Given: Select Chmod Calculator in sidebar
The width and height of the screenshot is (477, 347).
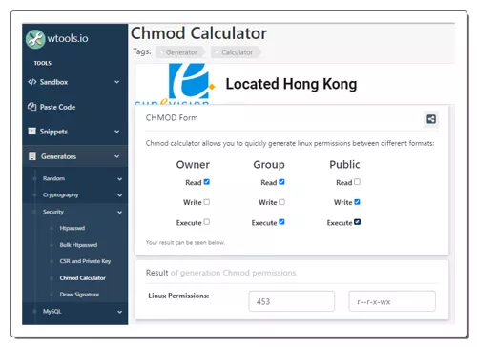Looking at the screenshot, I should pos(82,277).
